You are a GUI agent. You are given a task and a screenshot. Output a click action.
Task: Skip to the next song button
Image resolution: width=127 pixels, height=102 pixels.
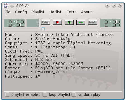click(x=93, y=23)
